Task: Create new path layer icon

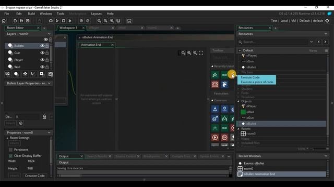Action: (x=33, y=74)
